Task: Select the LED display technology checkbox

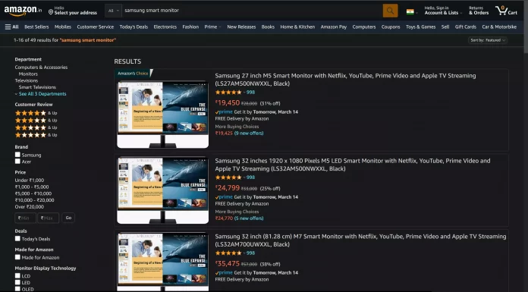Action: (17, 282)
